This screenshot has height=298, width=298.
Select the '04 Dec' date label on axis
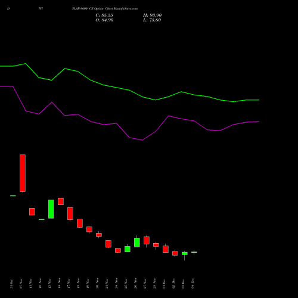click(x=193, y=284)
